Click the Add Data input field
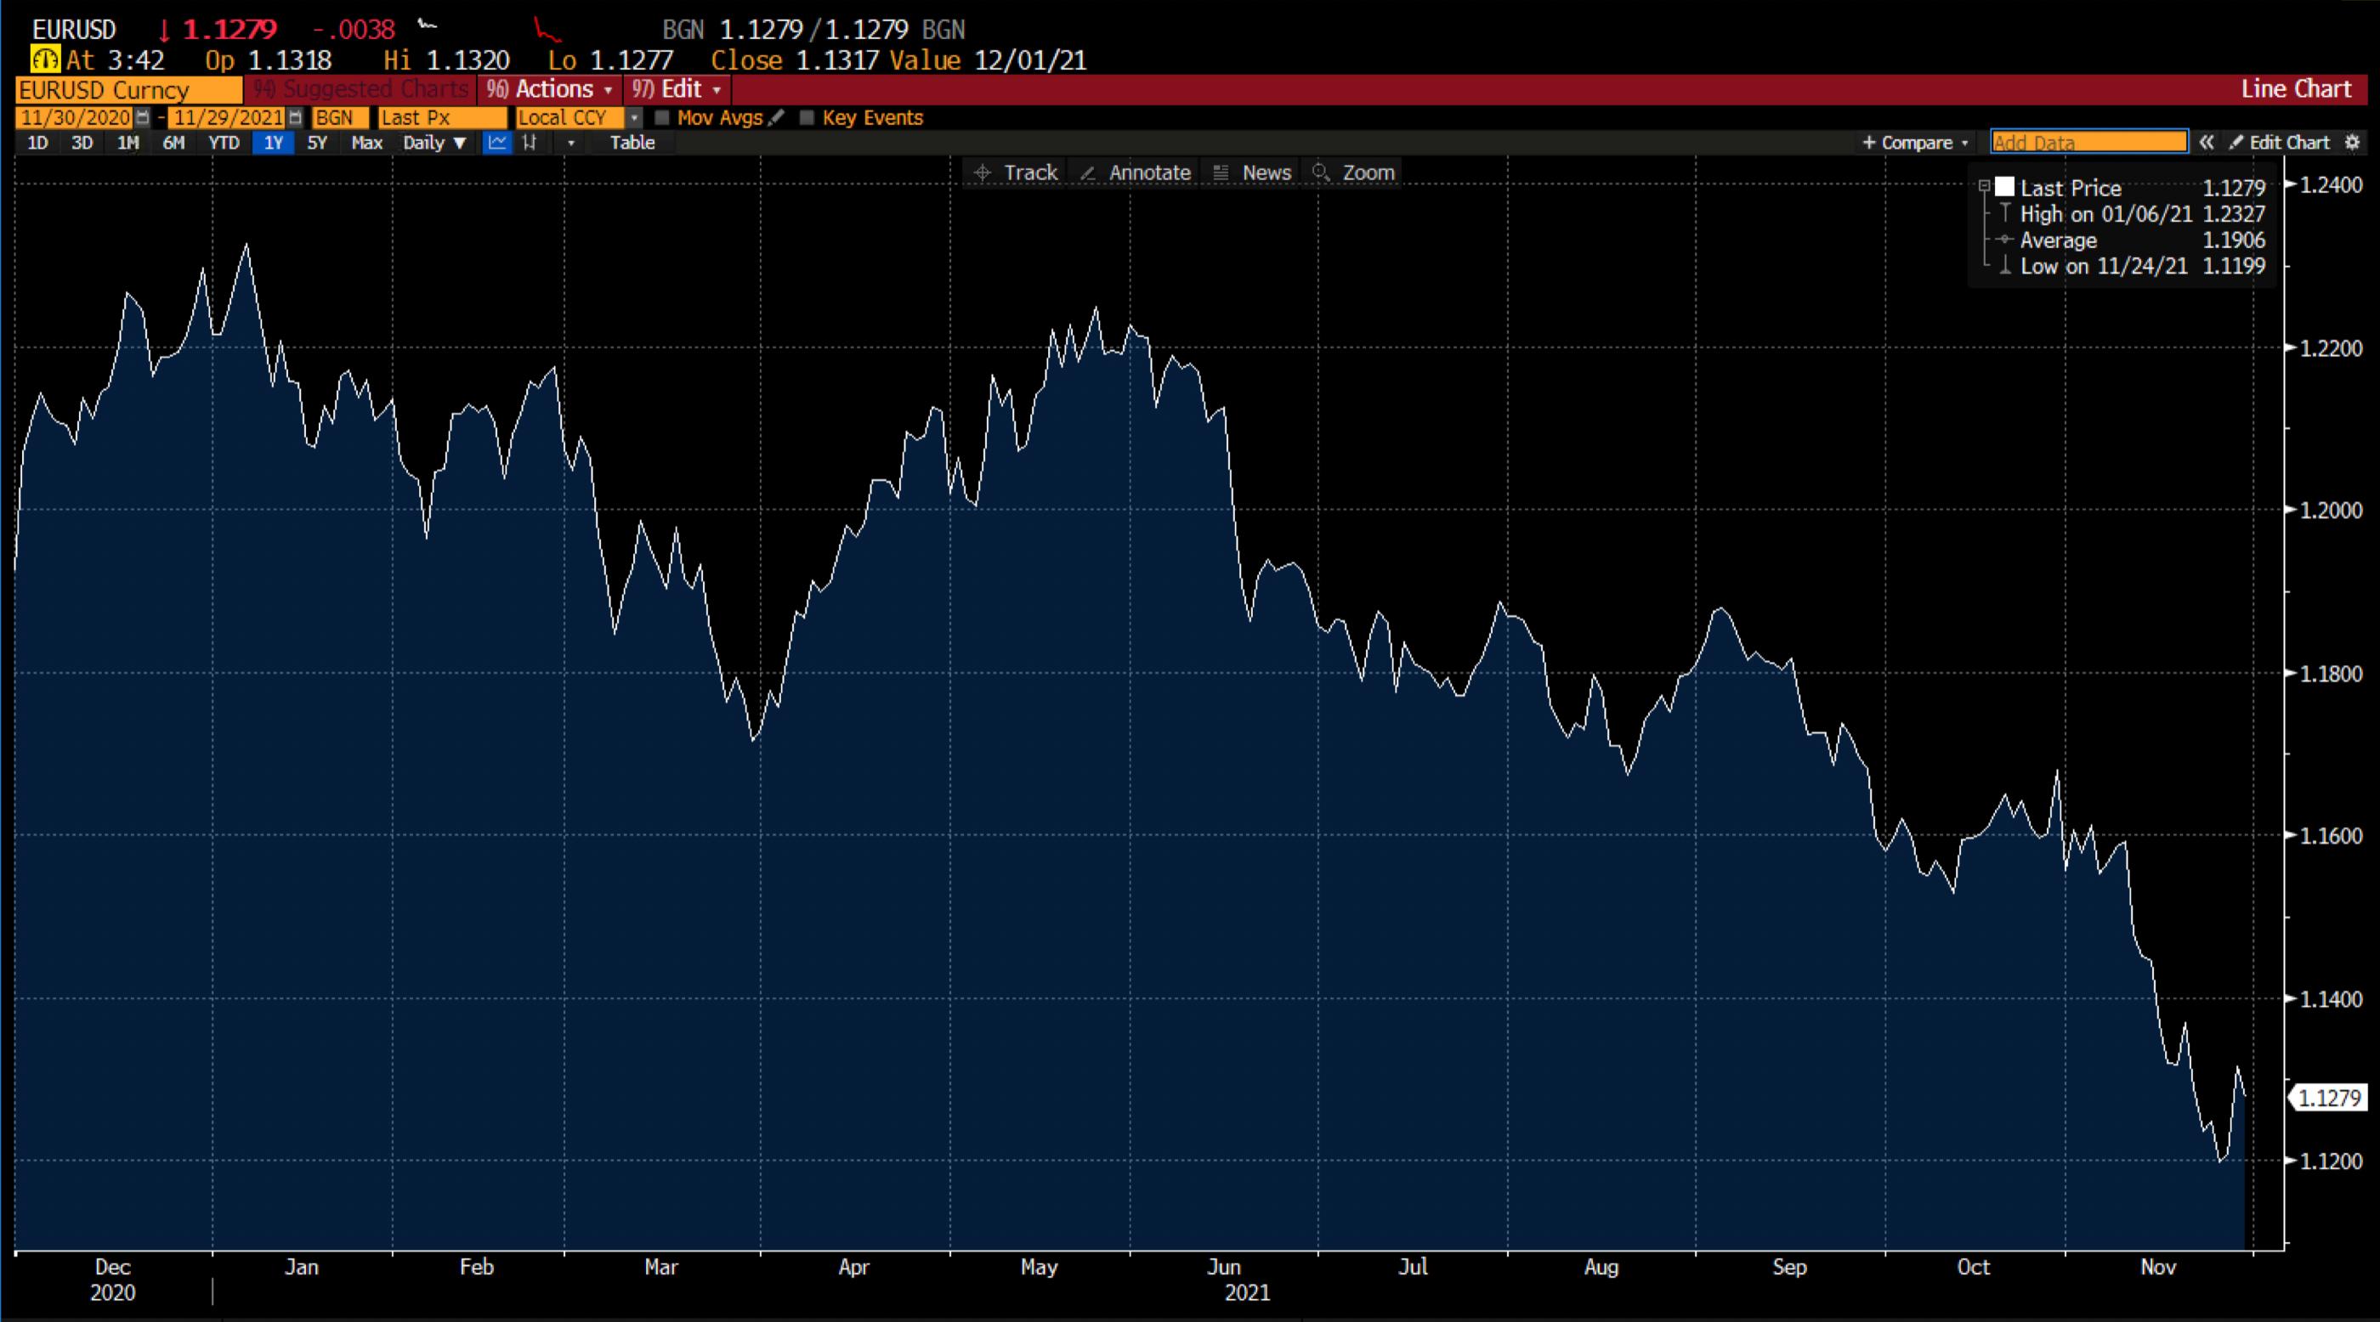The width and height of the screenshot is (2380, 1322). coord(2090,142)
